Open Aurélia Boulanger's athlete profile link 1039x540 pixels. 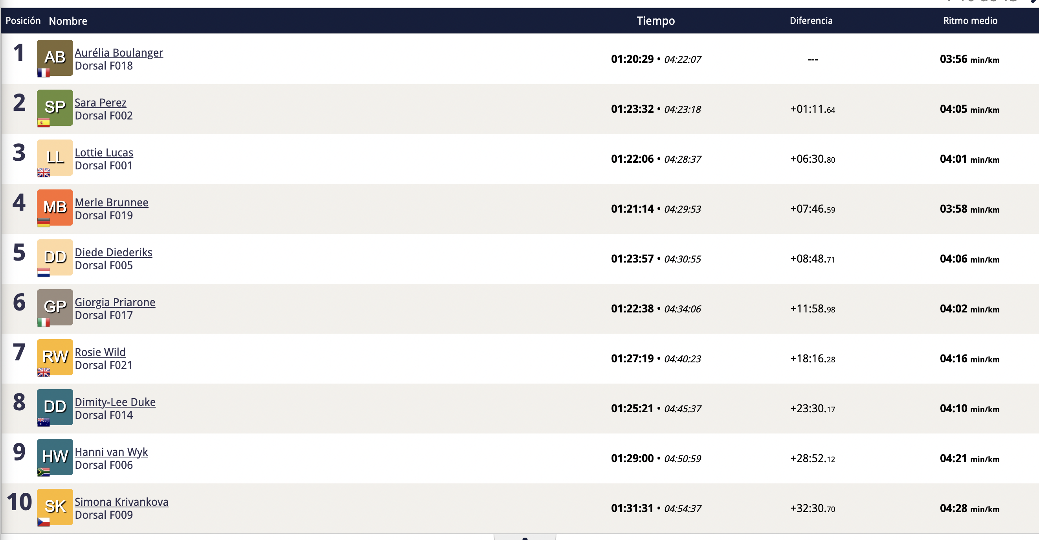pos(119,53)
